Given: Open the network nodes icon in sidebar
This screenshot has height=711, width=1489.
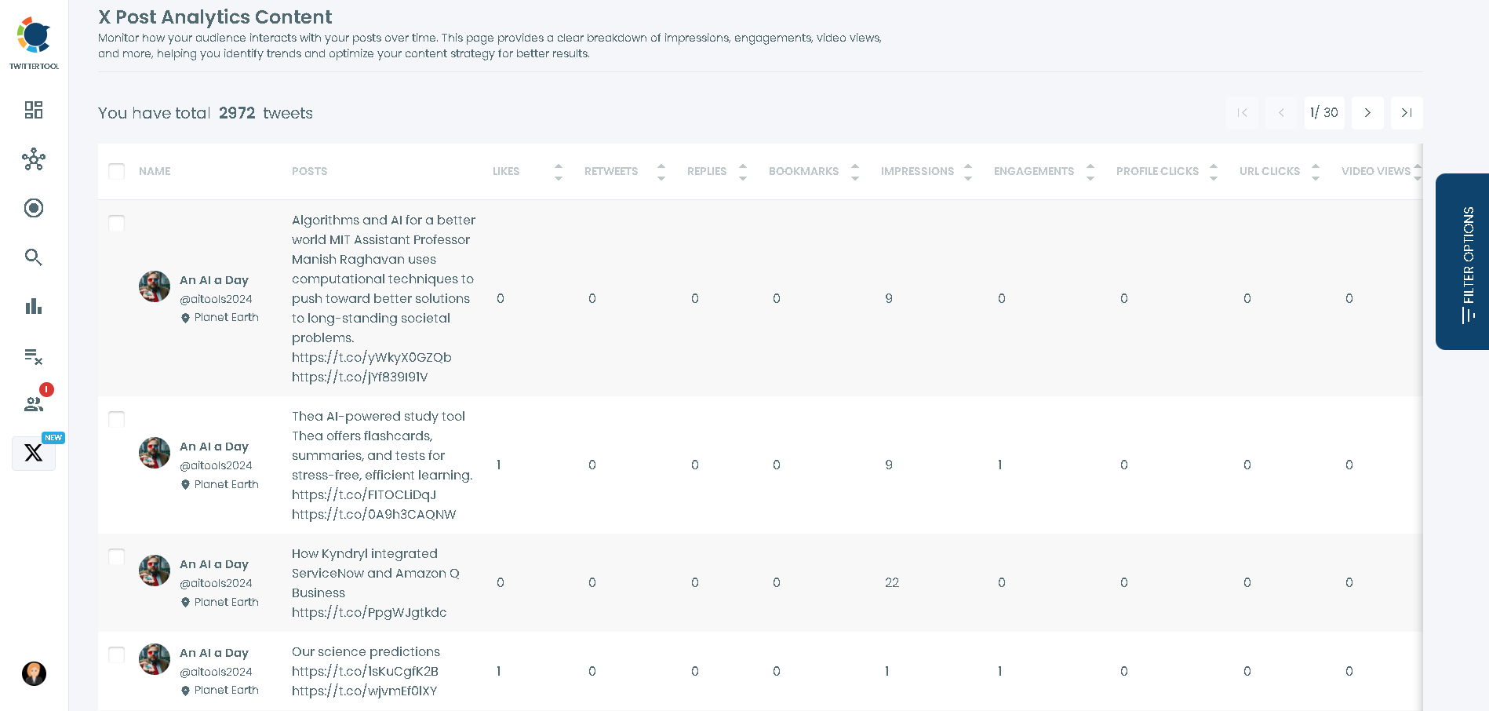Looking at the screenshot, I should [x=34, y=159].
